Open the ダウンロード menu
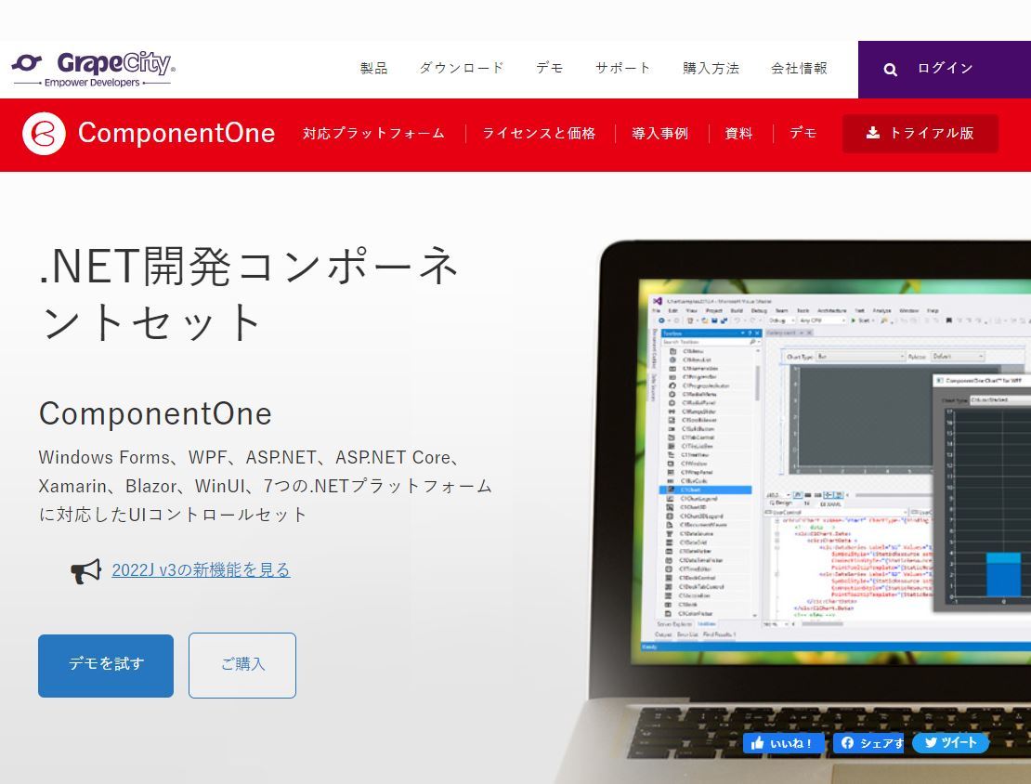The image size is (1031, 784). [462, 69]
